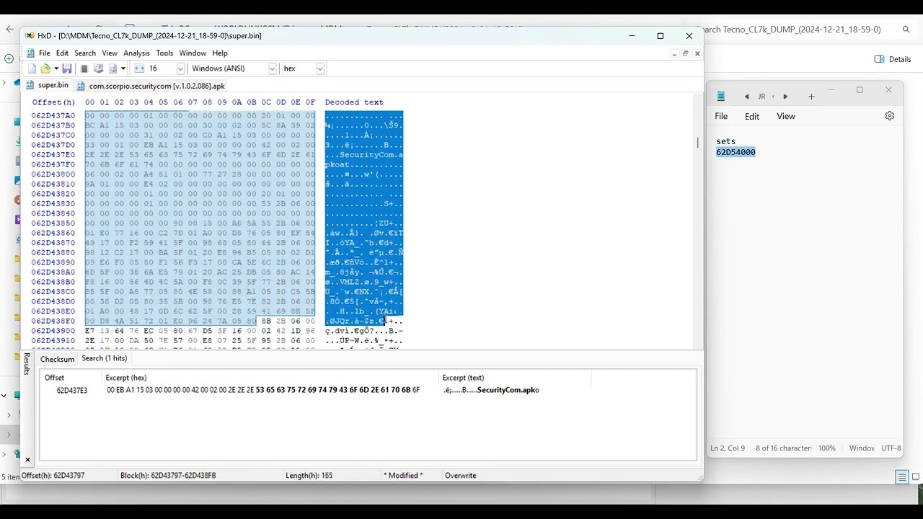Click the Overwrite mode status indicator

[x=461, y=476]
